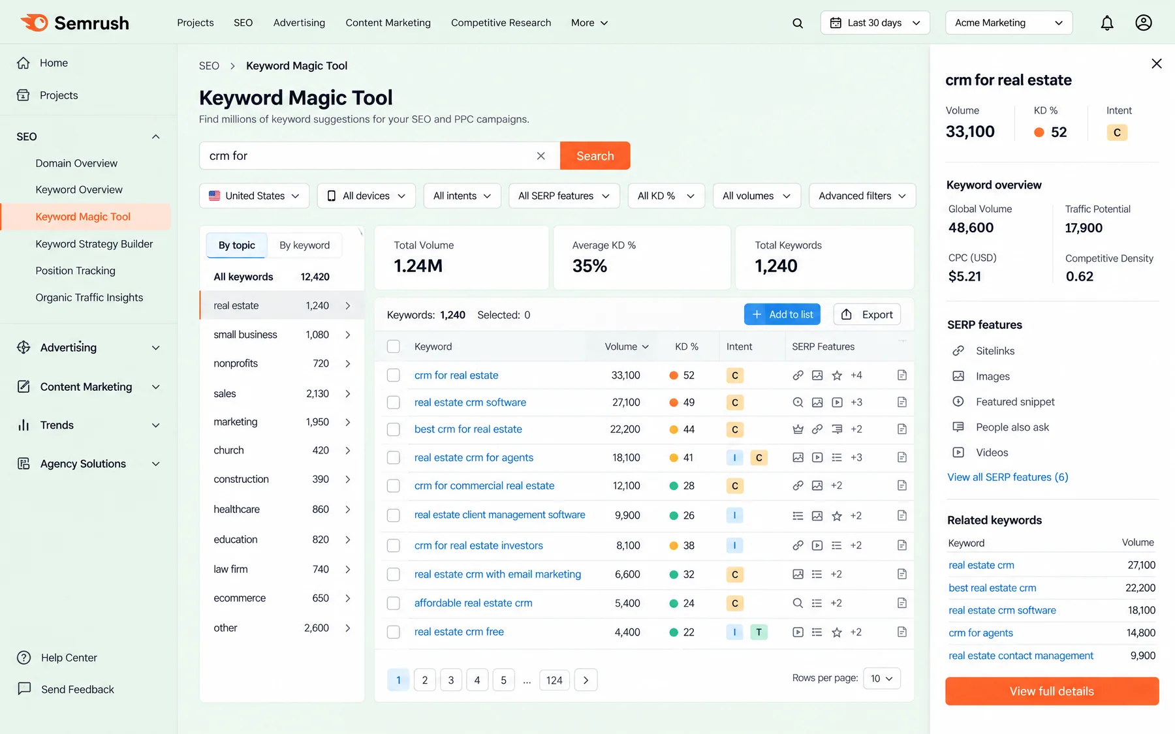Open Keyword Overview in the sidebar
This screenshot has width=1175, height=734.
pyautogui.click(x=79, y=190)
